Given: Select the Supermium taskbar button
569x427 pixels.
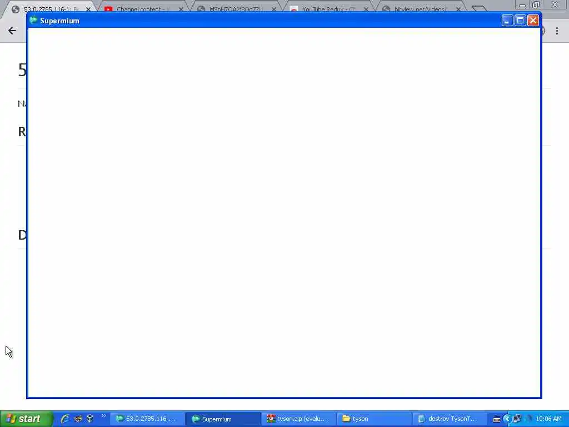Looking at the screenshot, I should click(223, 419).
